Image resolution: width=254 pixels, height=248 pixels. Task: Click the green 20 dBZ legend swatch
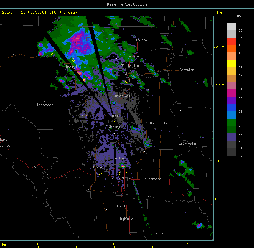(232, 123)
